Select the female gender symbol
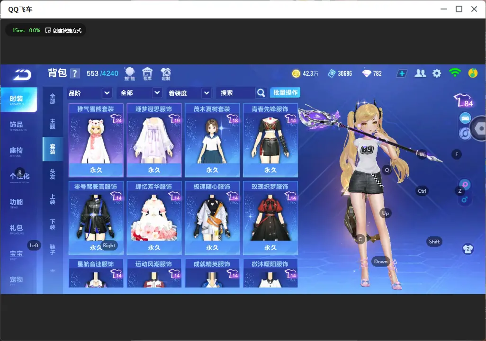This screenshot has width=486, height=341. (x=465, y=185)
